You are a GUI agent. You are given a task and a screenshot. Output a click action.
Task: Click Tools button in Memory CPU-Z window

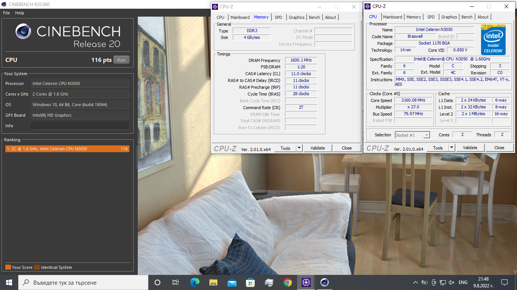point(285,148)
